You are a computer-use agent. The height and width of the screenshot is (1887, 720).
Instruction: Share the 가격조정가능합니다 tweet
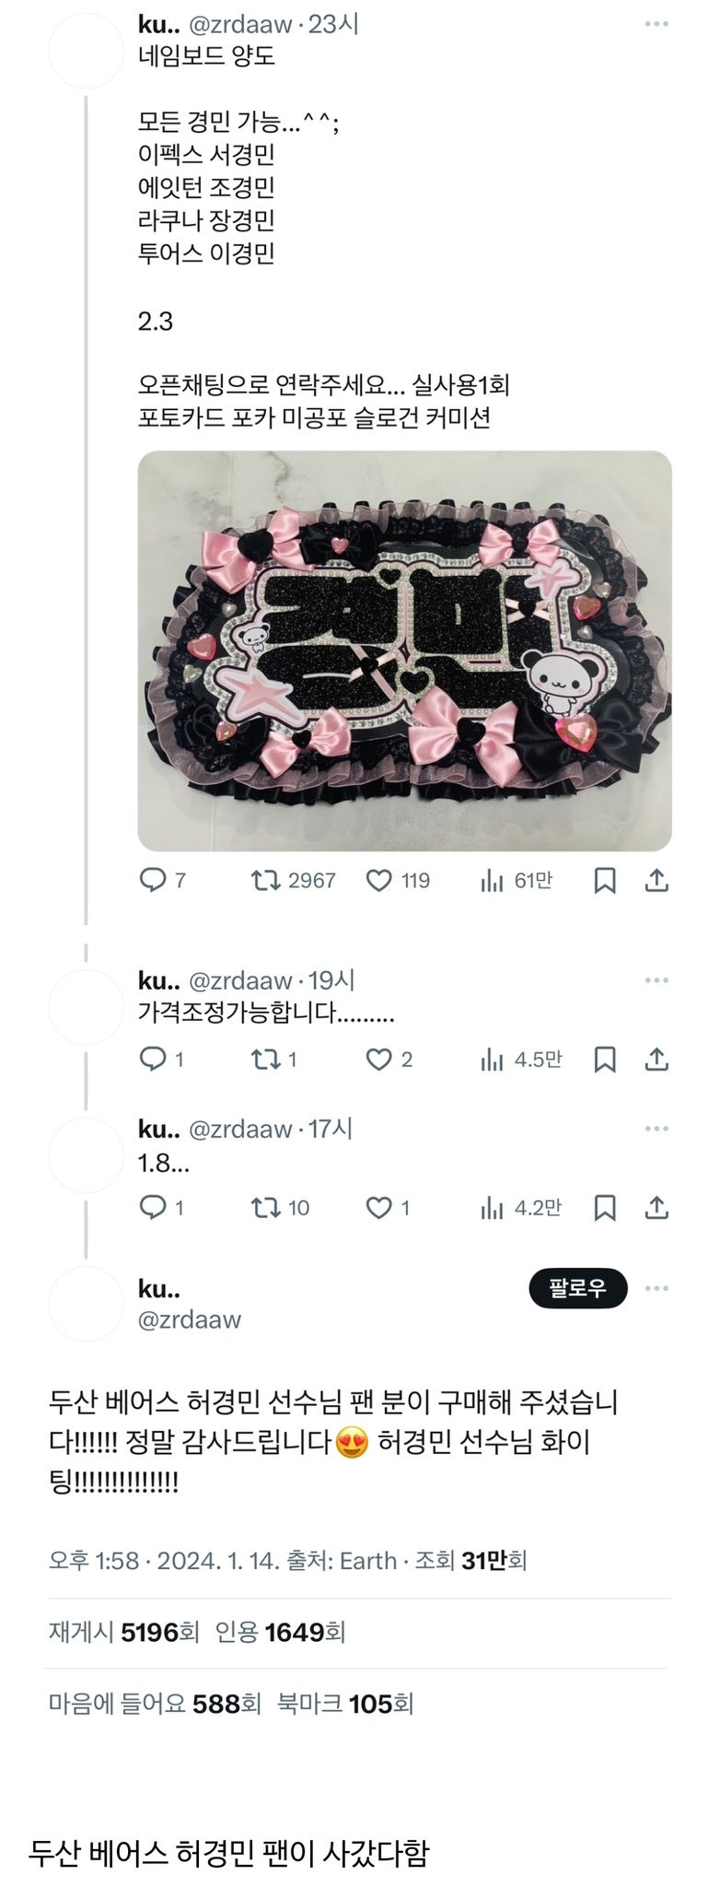(656, 1060)
